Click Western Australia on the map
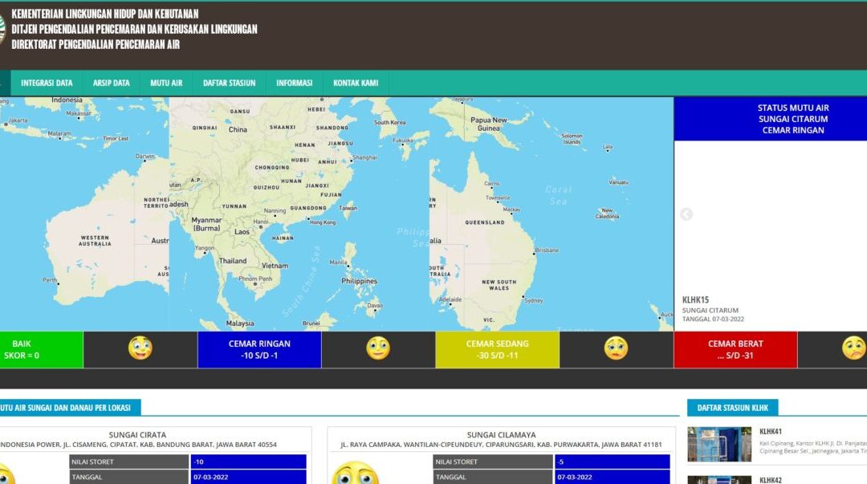This screenshot has height=484, width=867. [95, 241]
